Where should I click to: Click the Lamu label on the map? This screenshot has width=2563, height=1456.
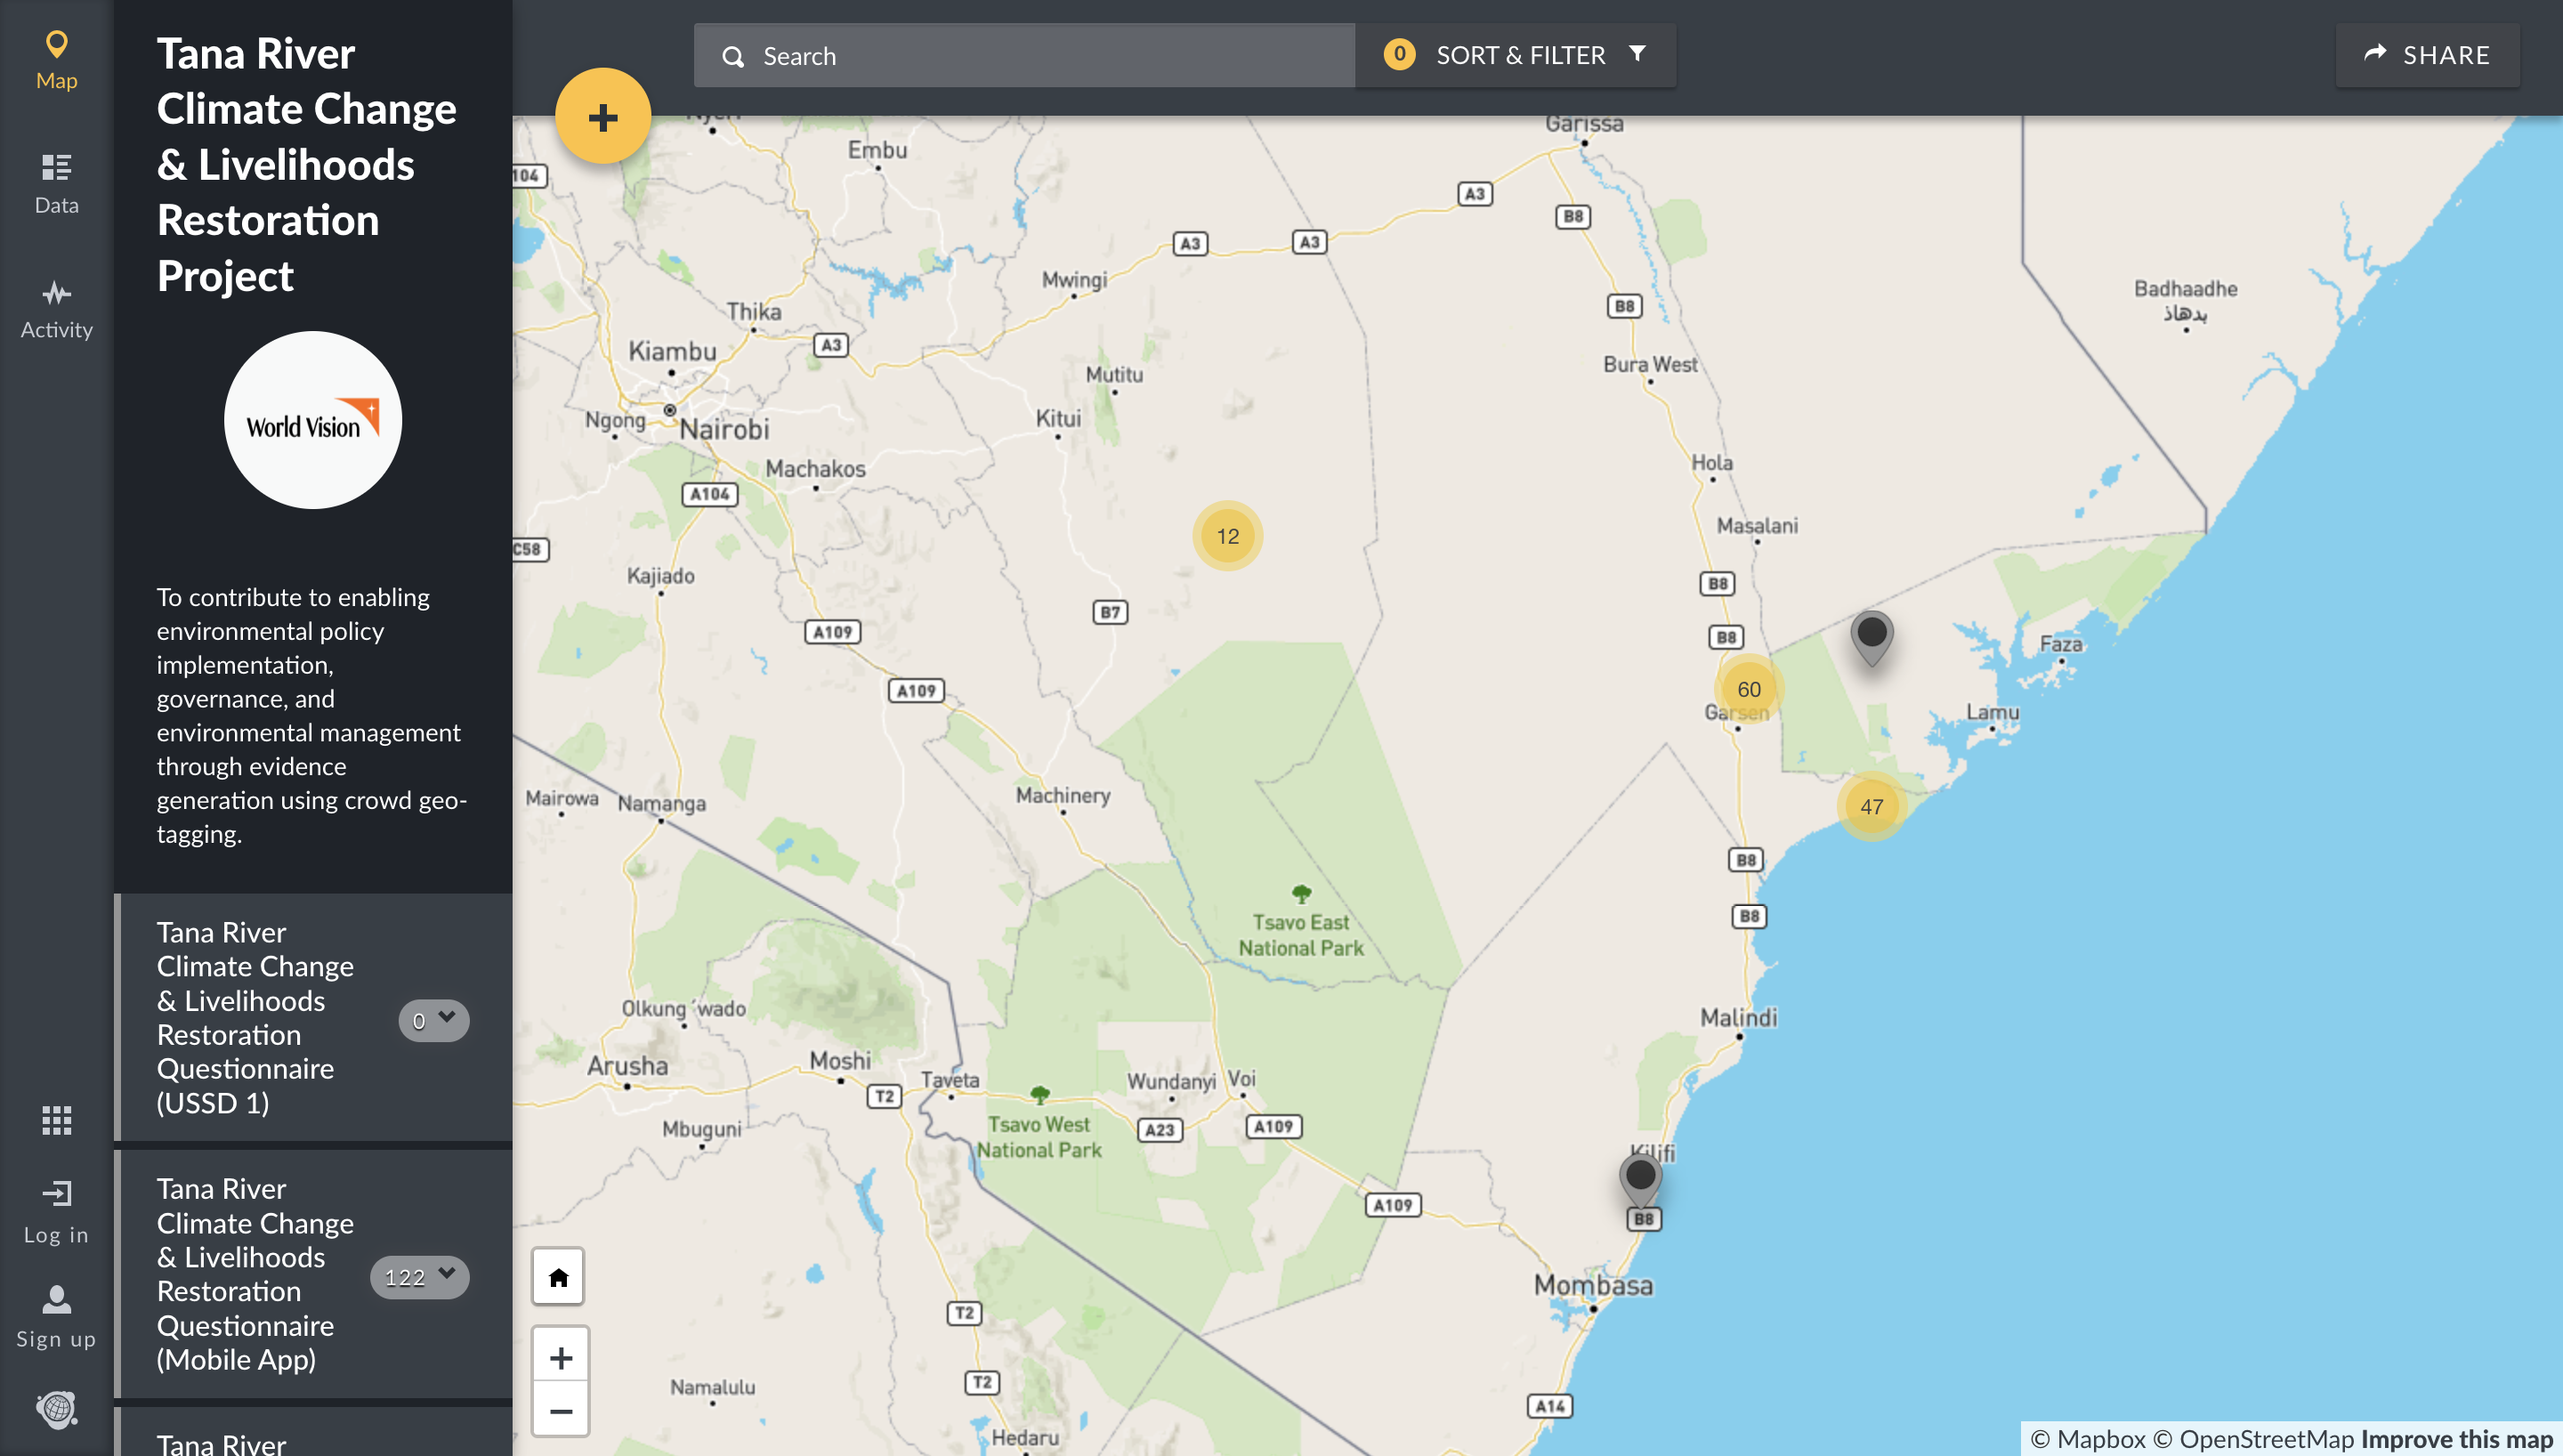(x=1993, y=712)
